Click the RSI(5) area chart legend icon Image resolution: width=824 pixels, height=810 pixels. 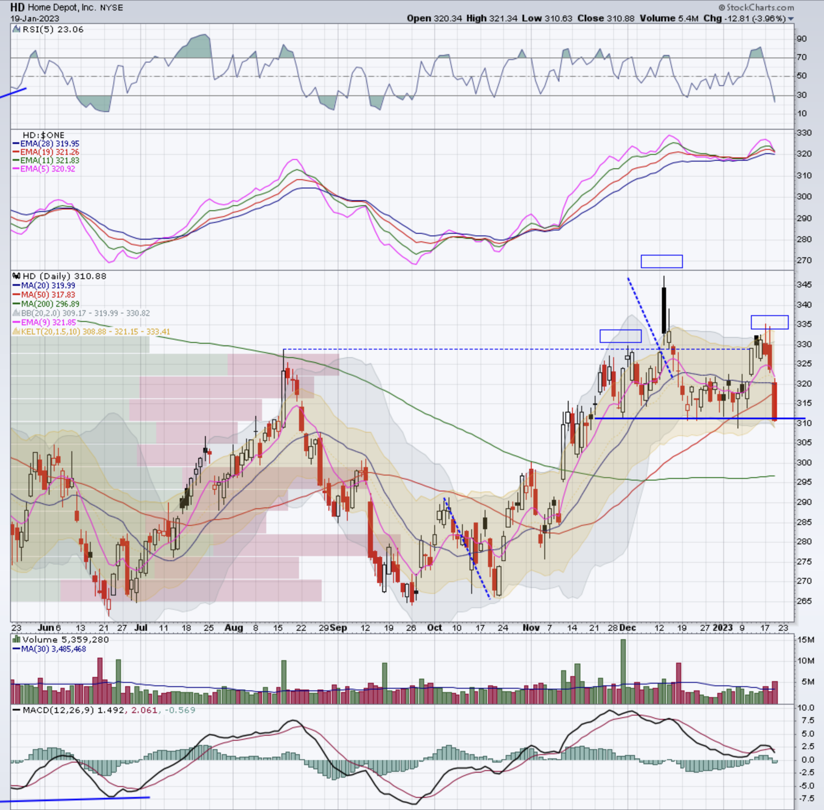tap(17, 29)
